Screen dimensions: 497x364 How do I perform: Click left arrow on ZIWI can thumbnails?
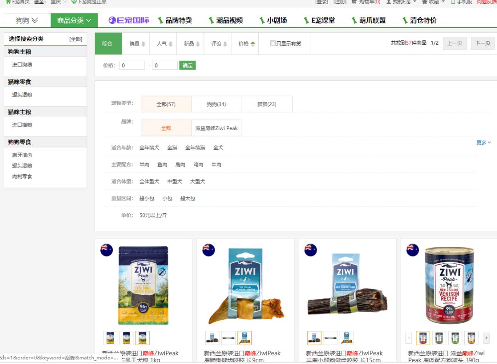click(409, 338)
